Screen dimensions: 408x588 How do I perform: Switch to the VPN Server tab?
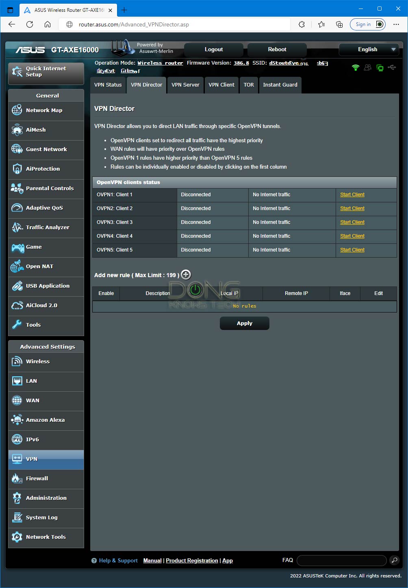coord(185,85)
